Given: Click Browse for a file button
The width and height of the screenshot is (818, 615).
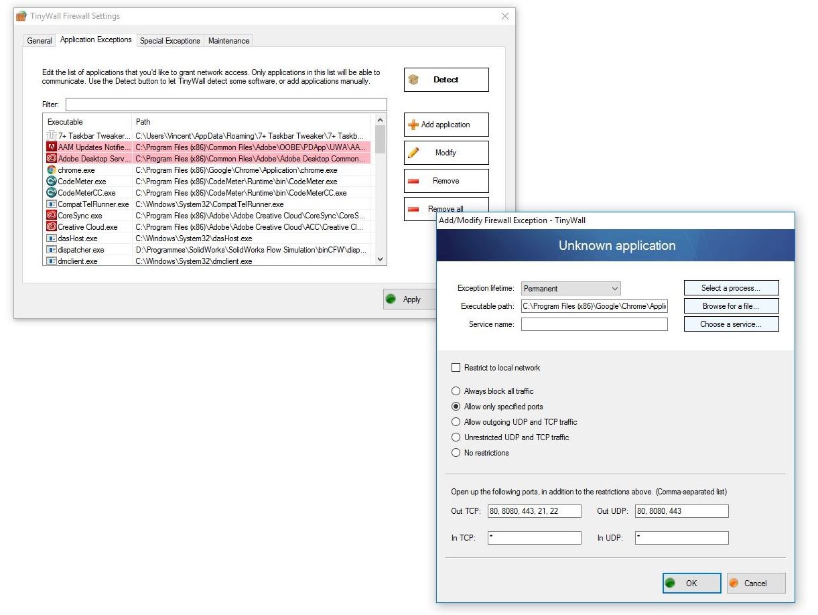Looking at the screenshot, I should coord(731,306).
